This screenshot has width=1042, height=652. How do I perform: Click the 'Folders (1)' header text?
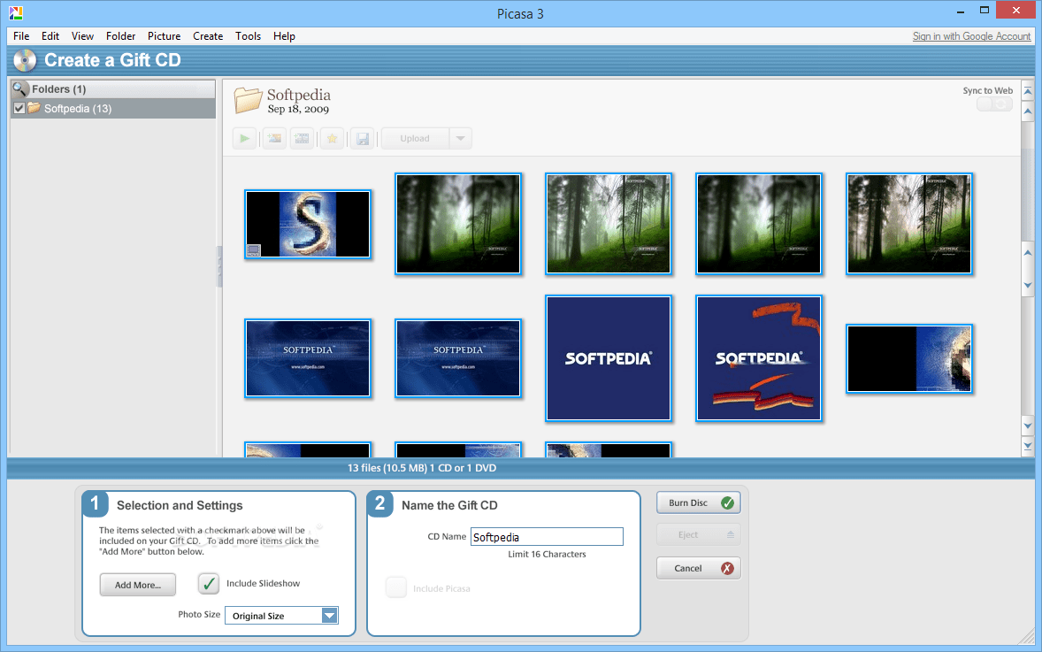click(59, 89)
